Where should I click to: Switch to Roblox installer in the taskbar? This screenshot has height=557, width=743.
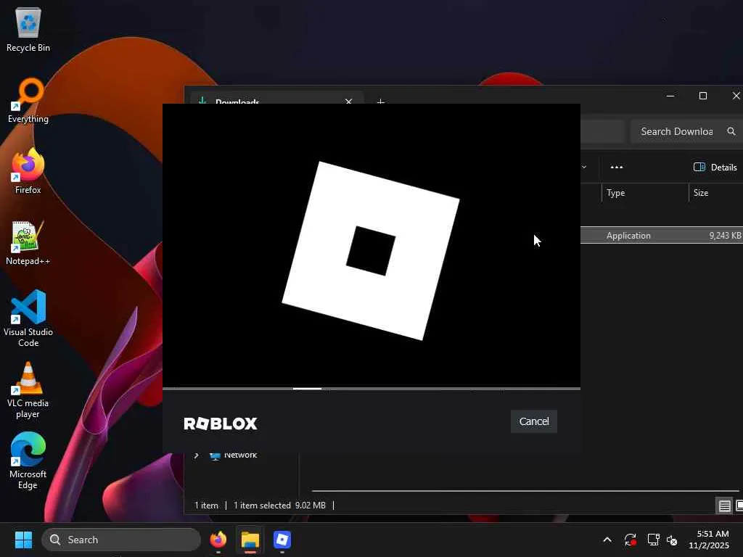282,540
